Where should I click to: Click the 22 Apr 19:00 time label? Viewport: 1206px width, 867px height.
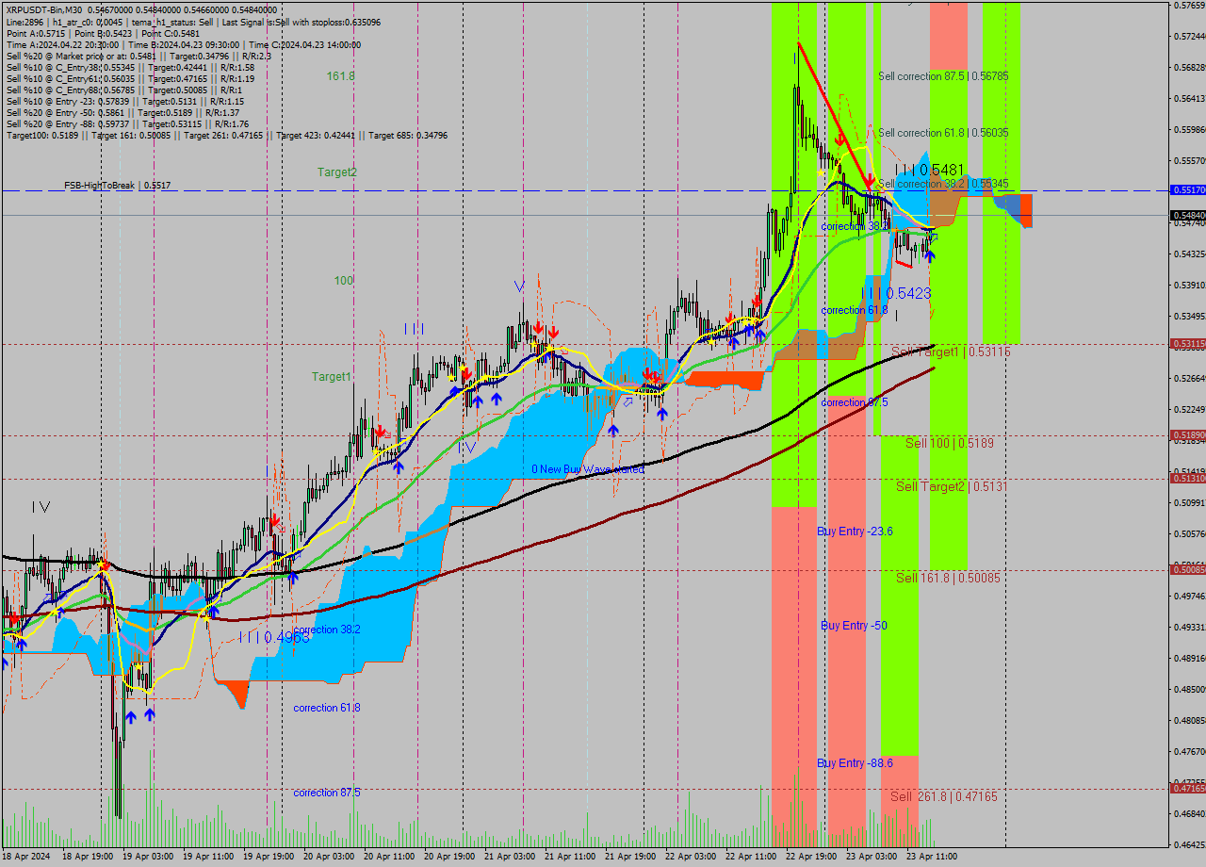tap(811, 857)
